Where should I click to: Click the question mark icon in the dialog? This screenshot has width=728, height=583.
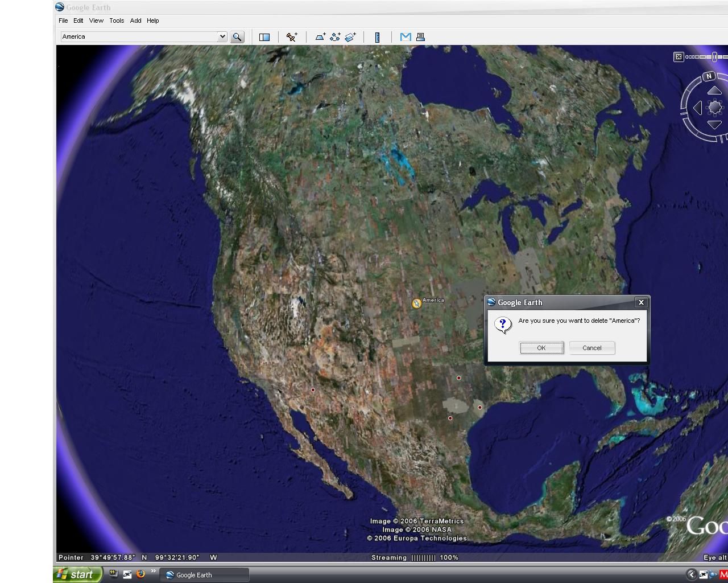pyautogui.click(x=503, y=325)
